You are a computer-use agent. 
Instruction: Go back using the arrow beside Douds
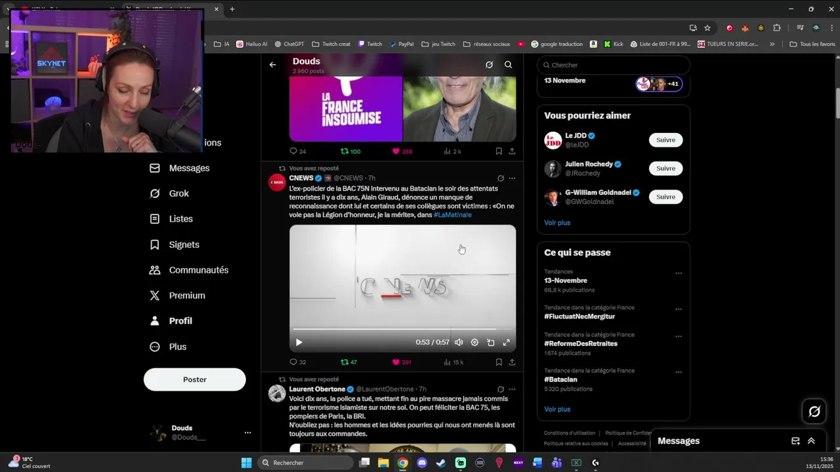point(272,65)
